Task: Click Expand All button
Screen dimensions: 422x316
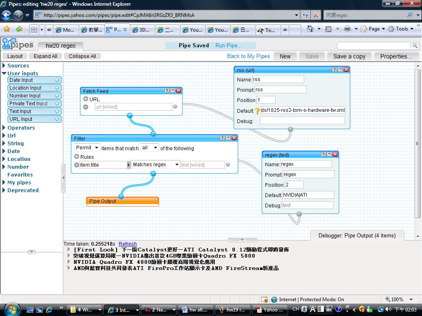Action: tap(45, 56)
